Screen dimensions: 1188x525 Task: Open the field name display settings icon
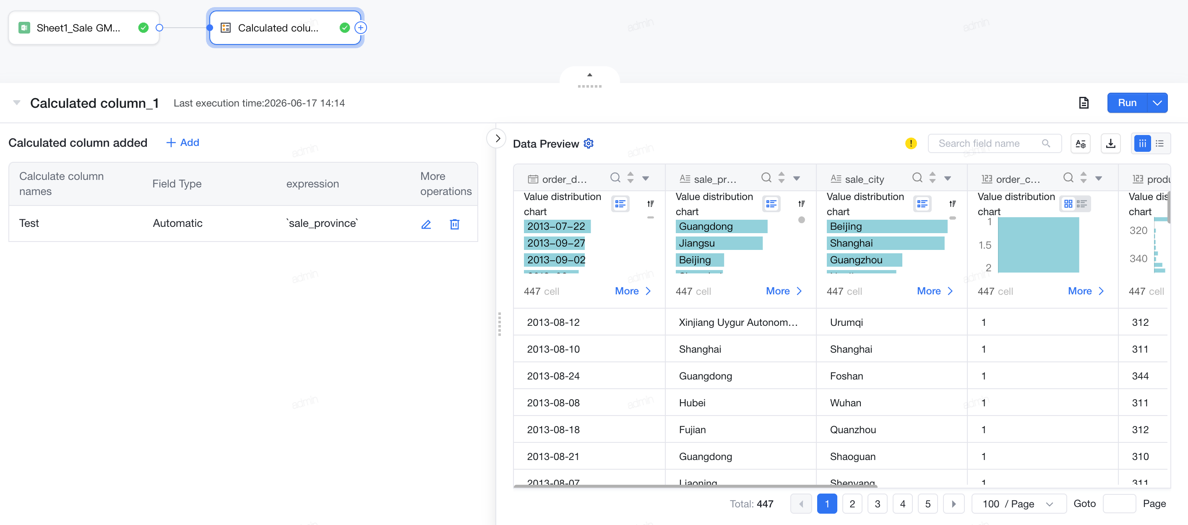click(1080, 143)
